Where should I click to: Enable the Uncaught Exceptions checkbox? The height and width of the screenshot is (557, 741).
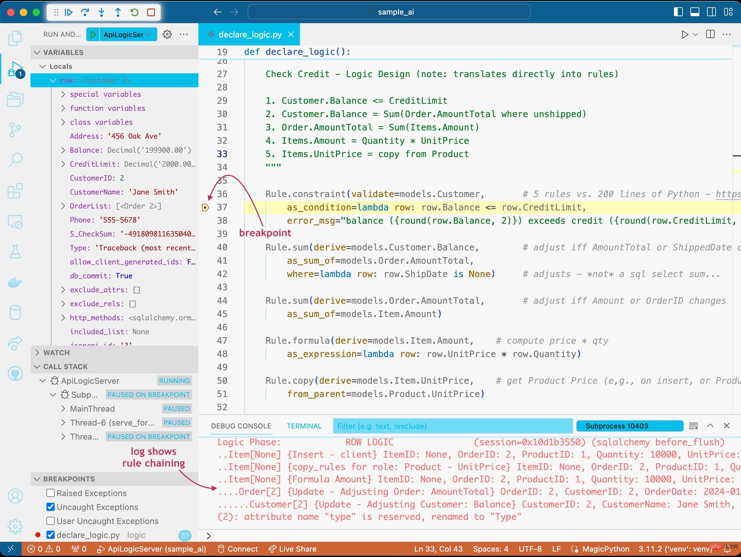point(51,507)
